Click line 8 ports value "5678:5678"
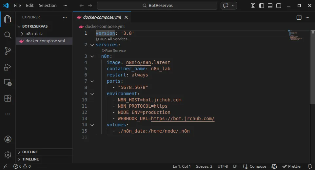The image size is (315, 170). (133, 87)
